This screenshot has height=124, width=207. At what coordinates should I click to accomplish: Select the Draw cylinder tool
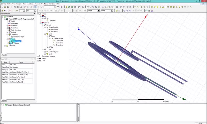coord(171,7)
